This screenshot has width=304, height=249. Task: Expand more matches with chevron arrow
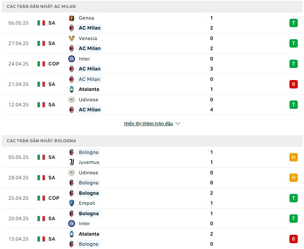[178, 123]
